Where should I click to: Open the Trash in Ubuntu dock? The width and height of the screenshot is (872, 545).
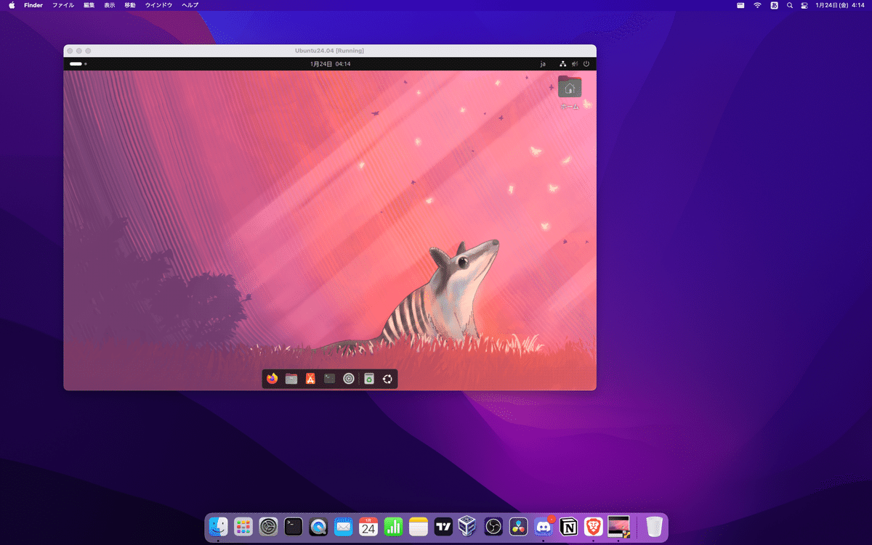[369, 378]
